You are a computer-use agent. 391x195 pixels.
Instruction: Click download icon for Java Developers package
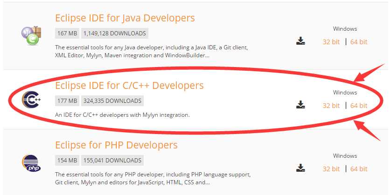click(x=300, y=41)
